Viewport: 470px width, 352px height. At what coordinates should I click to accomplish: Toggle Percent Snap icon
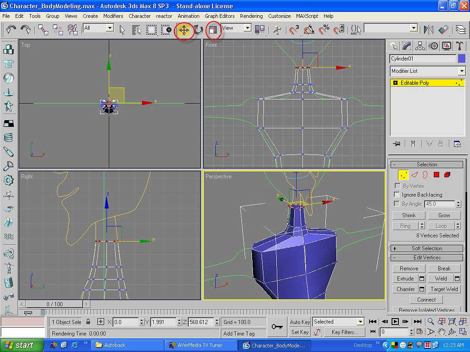pos(324,30)
